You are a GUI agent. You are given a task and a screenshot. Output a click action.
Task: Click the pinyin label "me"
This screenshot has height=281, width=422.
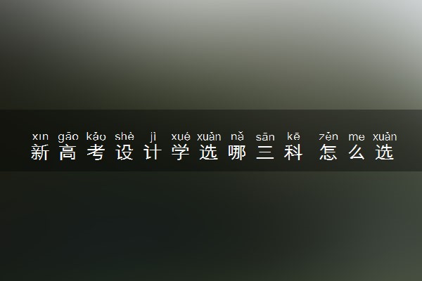(357, 138)
